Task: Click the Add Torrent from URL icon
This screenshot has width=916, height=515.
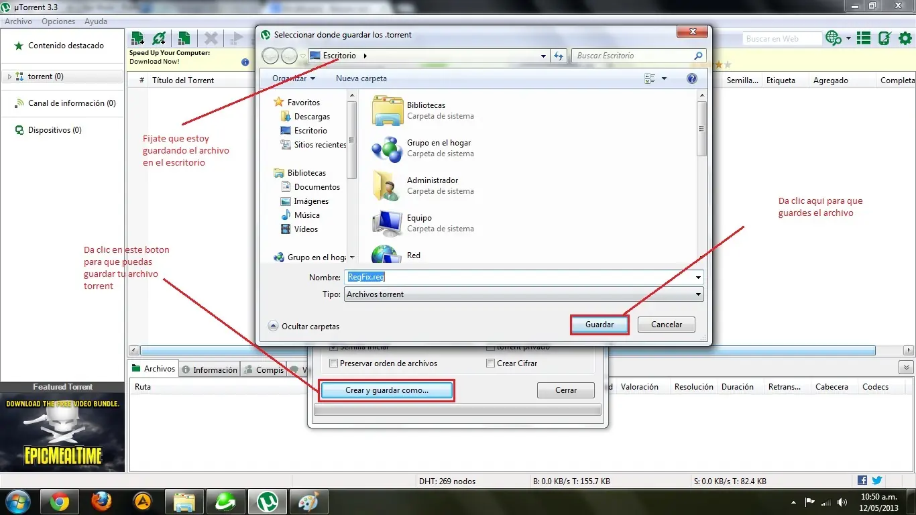Action: (159, 38)
